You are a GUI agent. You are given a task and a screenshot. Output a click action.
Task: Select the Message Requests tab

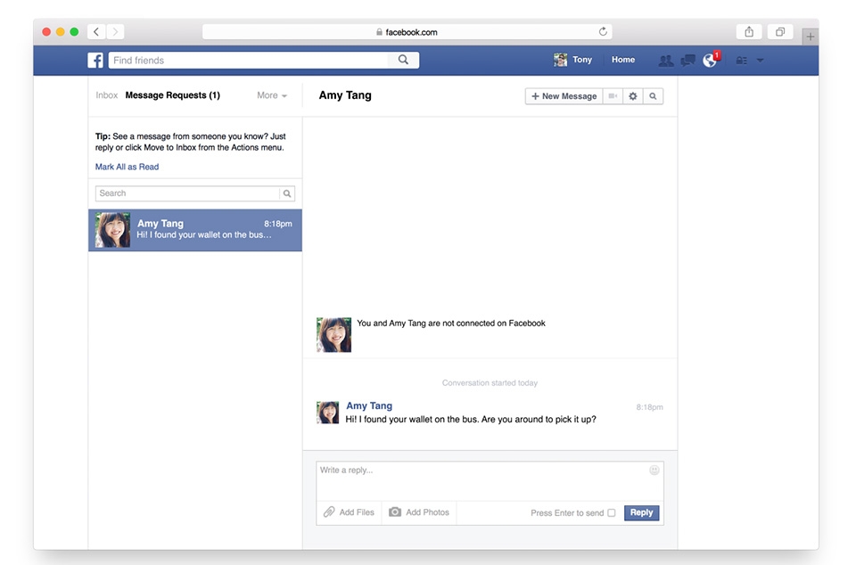(172, 95)
